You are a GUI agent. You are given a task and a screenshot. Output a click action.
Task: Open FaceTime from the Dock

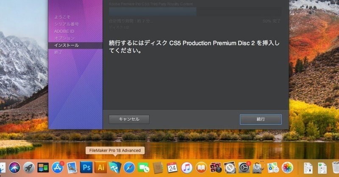[144, 168]
